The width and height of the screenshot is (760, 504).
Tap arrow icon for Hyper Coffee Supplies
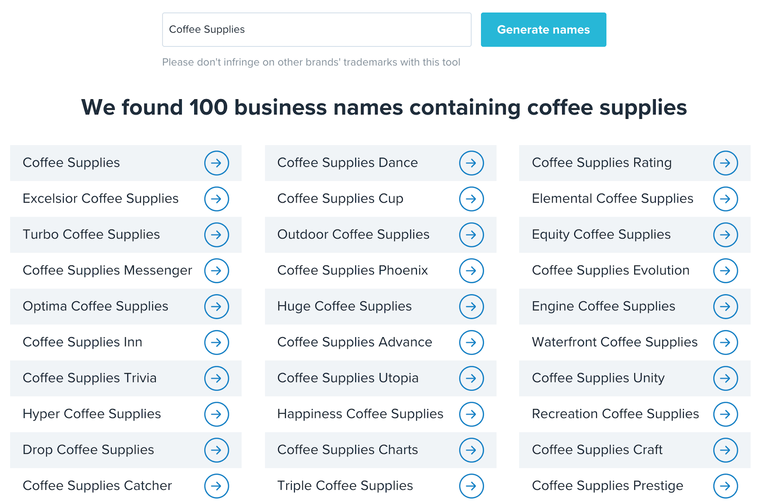pyautogui.click(x=216, y=414)
